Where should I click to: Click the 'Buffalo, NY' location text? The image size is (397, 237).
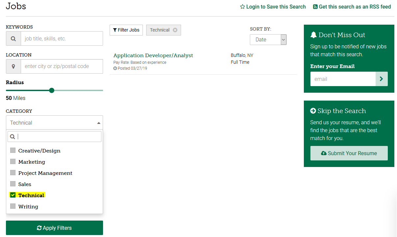click(242, 55)
